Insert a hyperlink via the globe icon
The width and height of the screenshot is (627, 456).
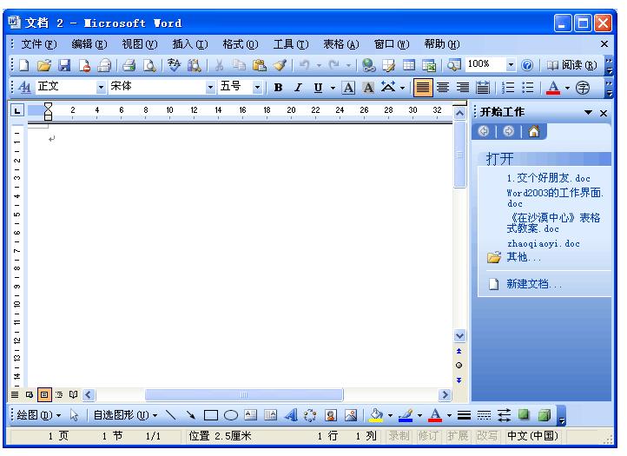tap(368, 65)
